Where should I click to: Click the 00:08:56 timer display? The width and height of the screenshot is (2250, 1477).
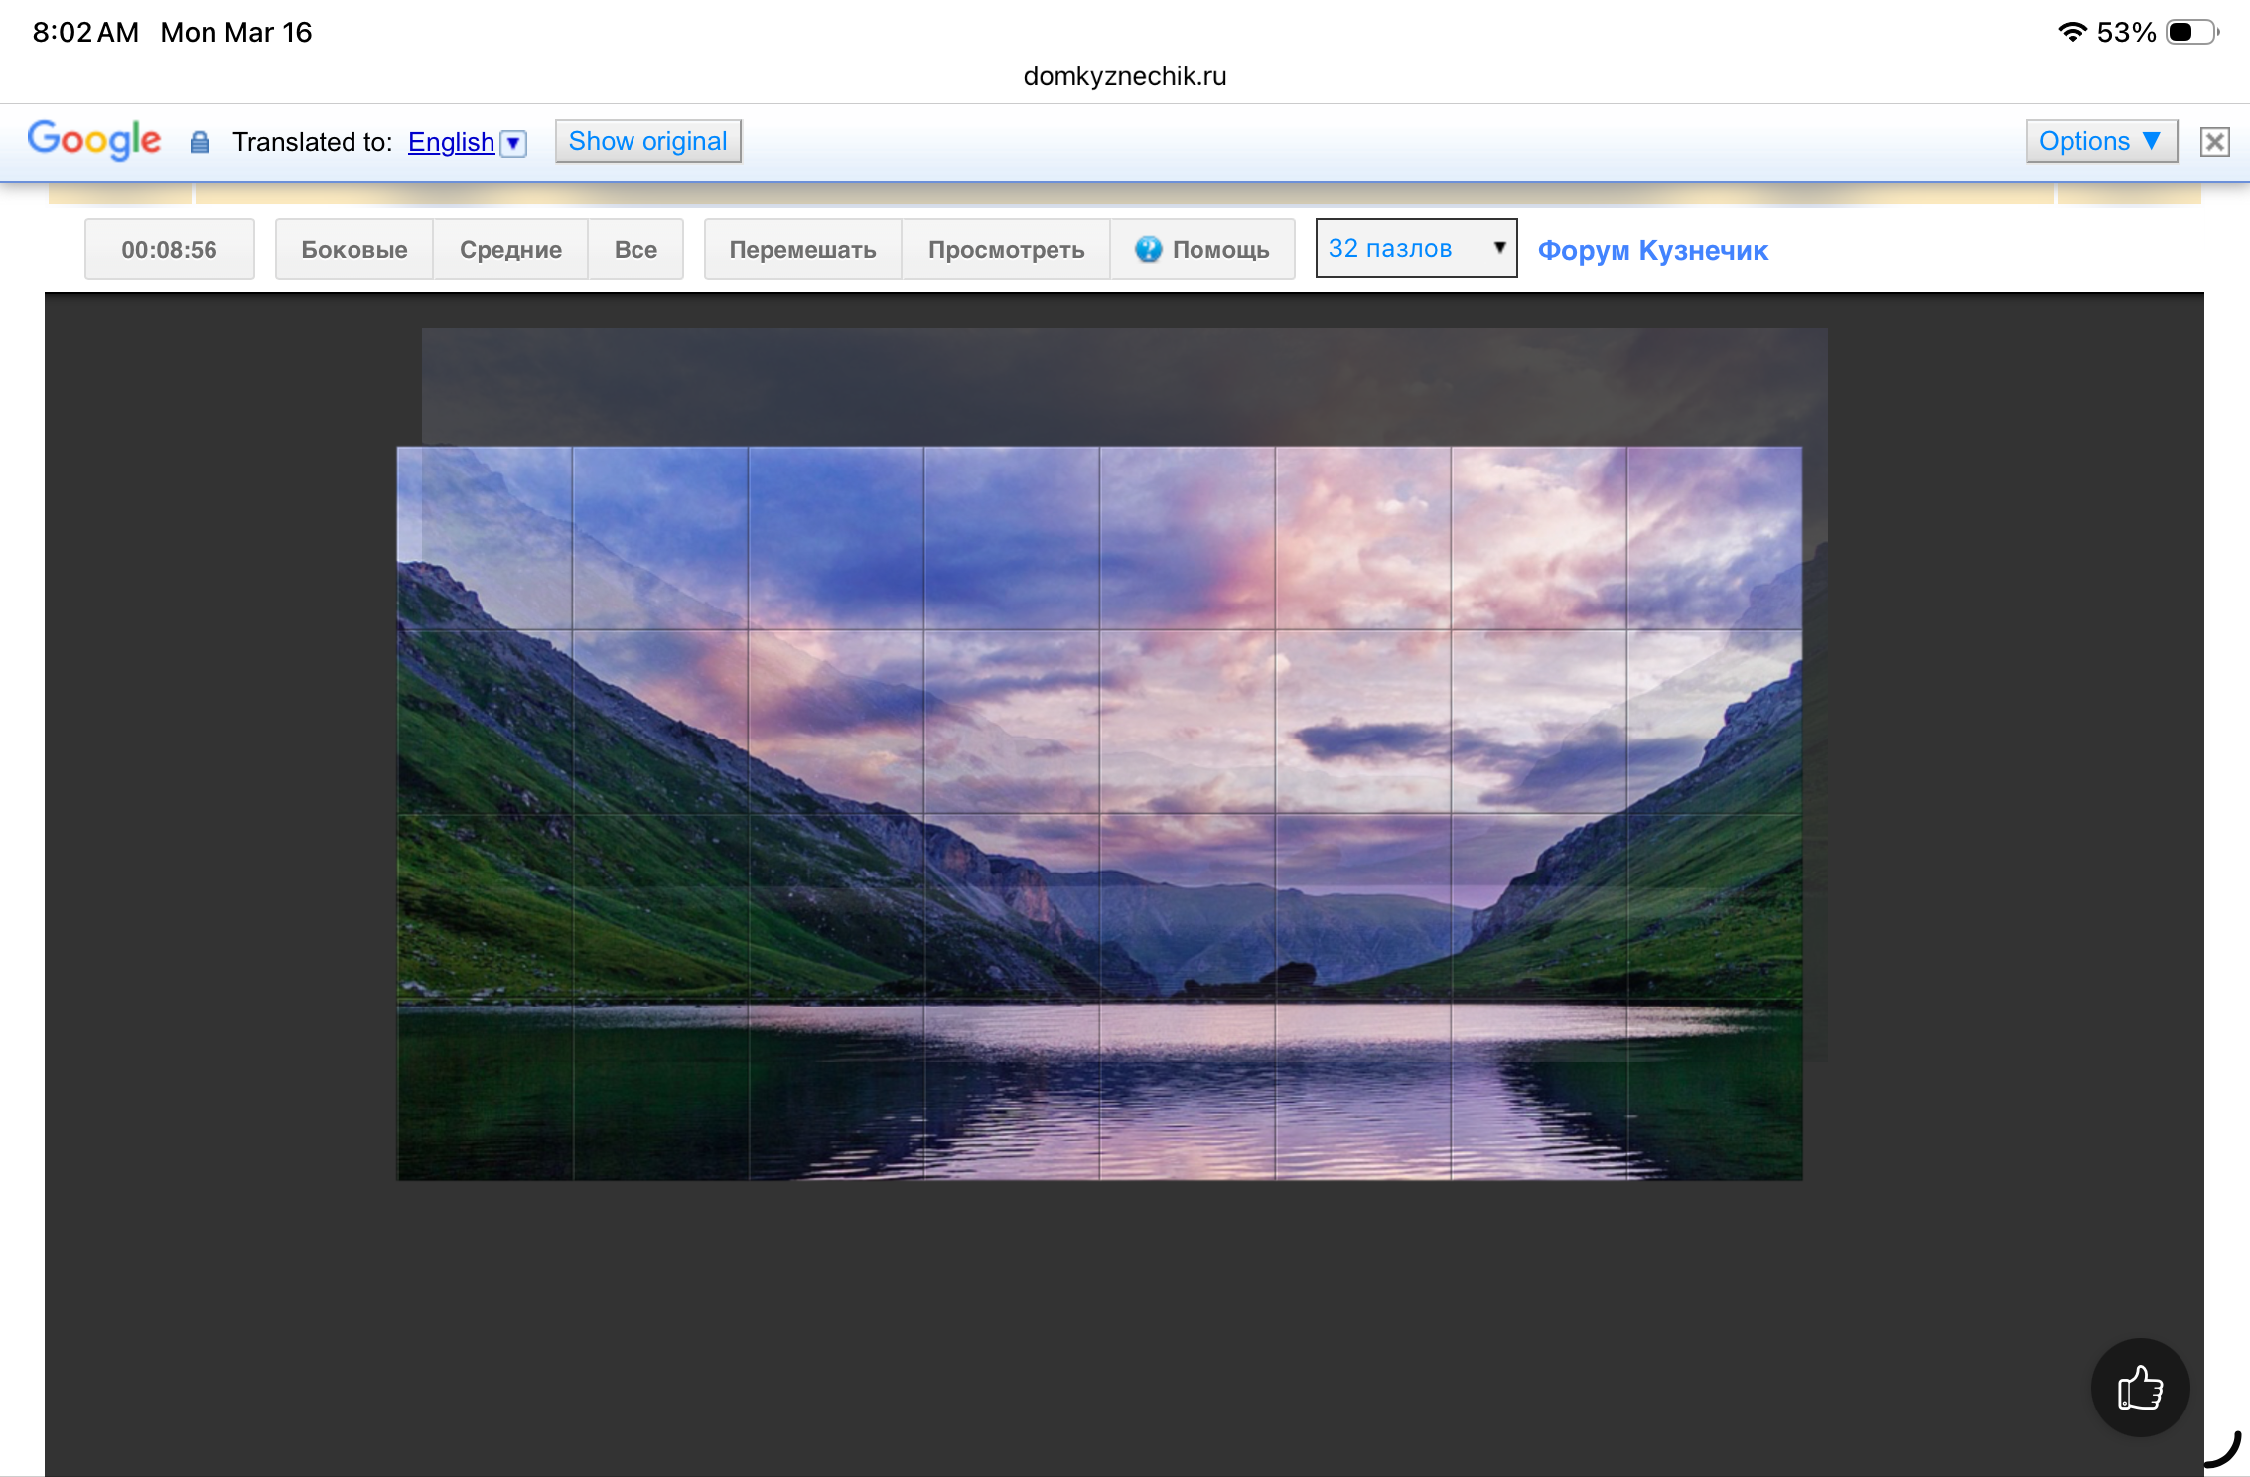169,249
